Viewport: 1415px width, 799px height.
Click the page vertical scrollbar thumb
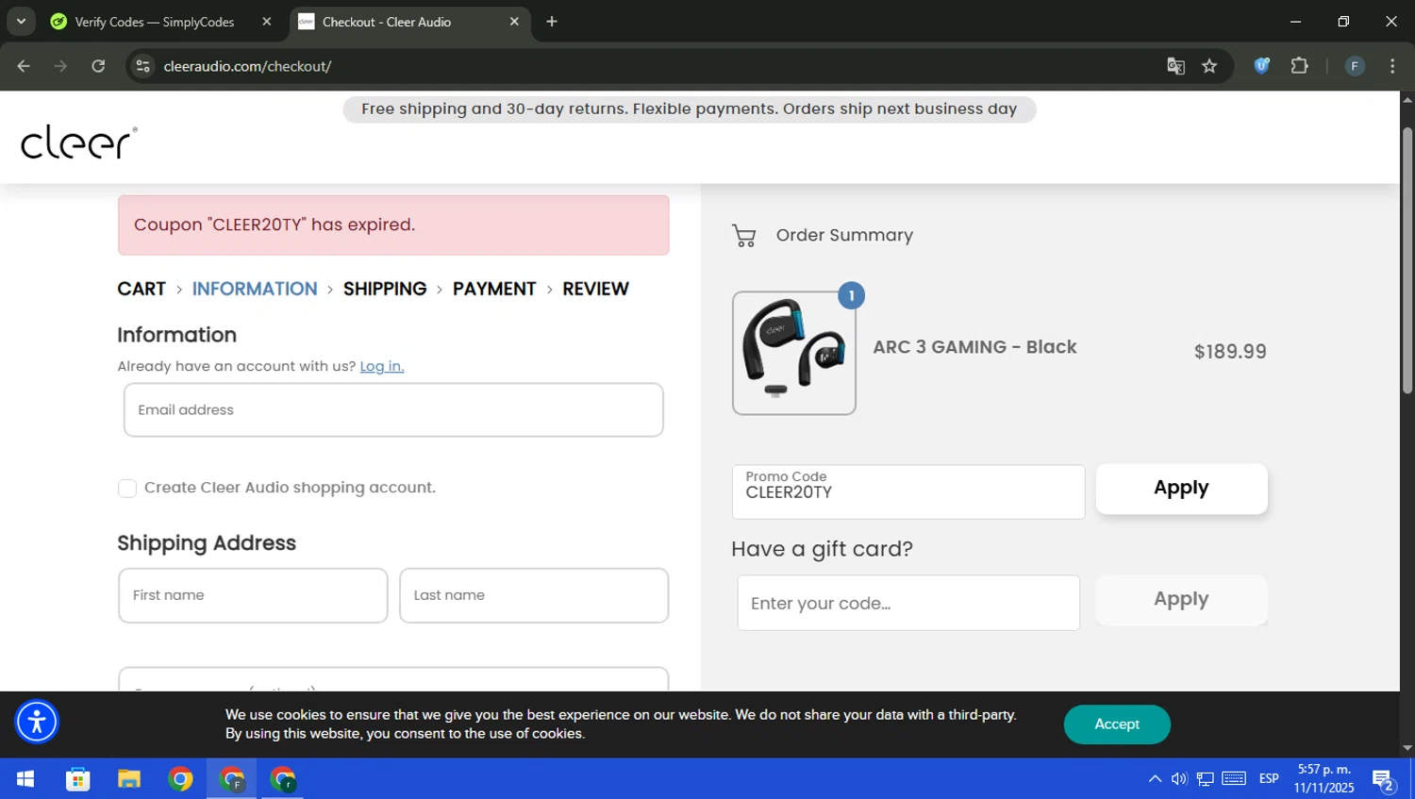click(x=1407, y=259)
